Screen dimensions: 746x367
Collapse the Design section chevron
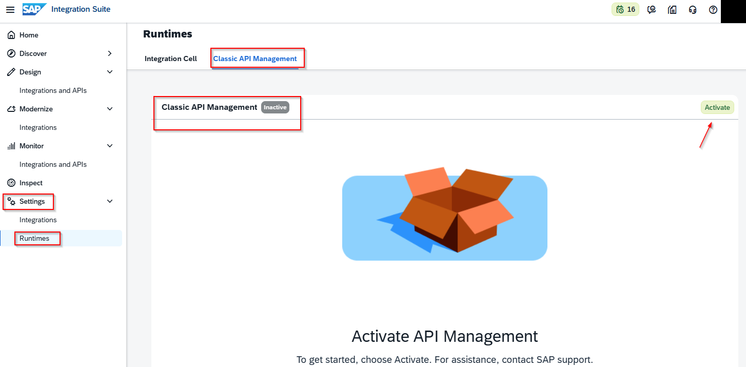(x=110, y=72)
